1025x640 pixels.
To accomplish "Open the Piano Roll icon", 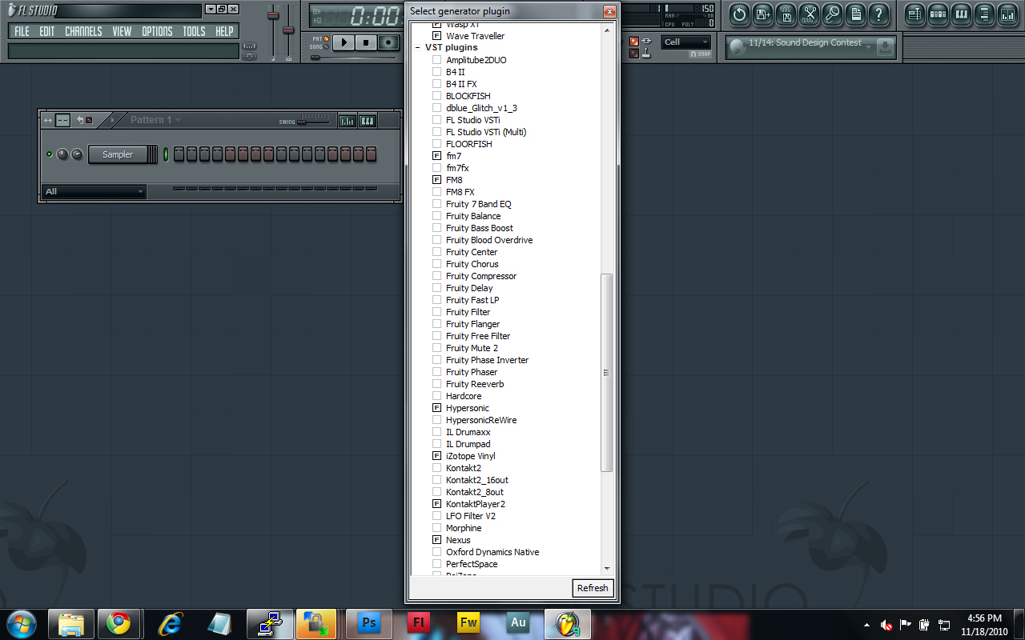I will pos(961,14).
